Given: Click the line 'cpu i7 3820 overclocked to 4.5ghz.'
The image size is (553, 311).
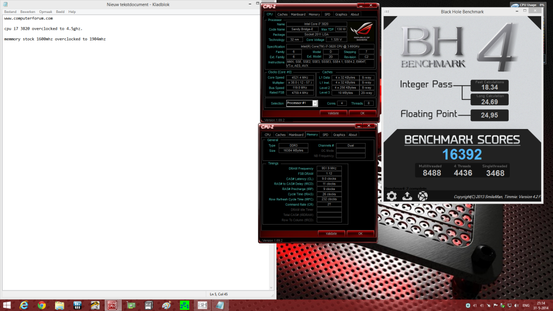Looking at the screenshot, I should tap(43, 29).
